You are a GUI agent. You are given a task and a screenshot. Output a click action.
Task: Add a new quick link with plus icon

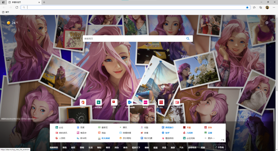(192, 104)
